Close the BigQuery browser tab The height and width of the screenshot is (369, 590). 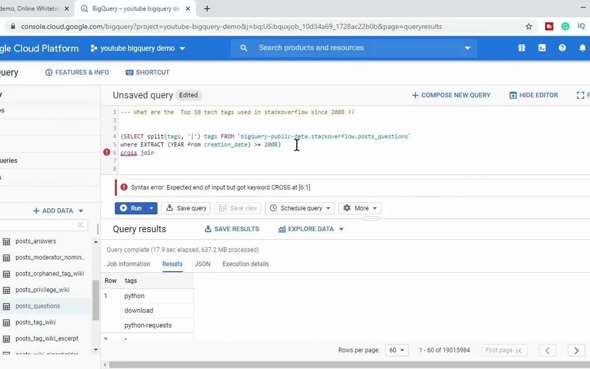pyautogui.click(x=188, y=9)
